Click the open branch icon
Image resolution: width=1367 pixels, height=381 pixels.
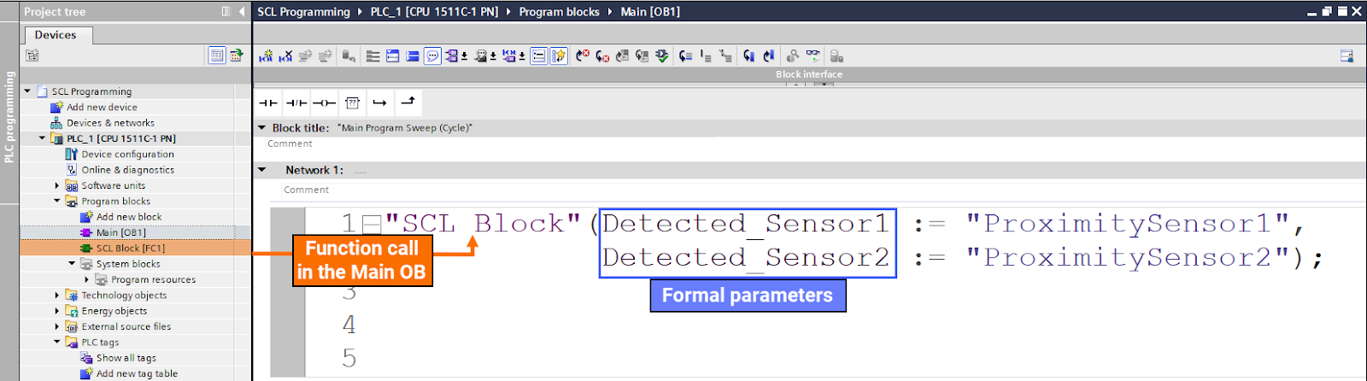click(x=380, y=103)
